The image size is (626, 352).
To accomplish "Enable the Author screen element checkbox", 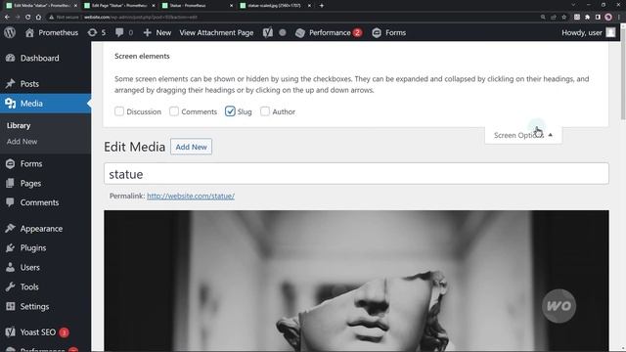I will click(x=265, y=111).
